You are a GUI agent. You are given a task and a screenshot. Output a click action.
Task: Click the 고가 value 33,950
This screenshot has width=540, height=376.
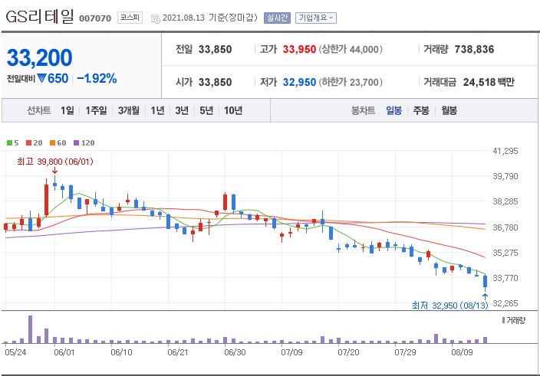[x=299, y=49]
